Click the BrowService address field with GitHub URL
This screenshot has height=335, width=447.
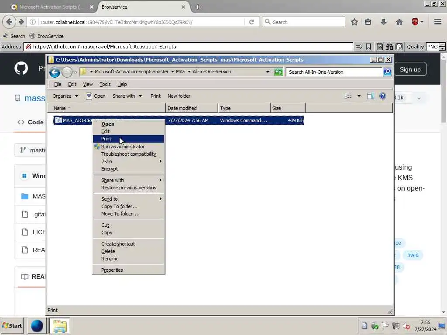[188, 47]
